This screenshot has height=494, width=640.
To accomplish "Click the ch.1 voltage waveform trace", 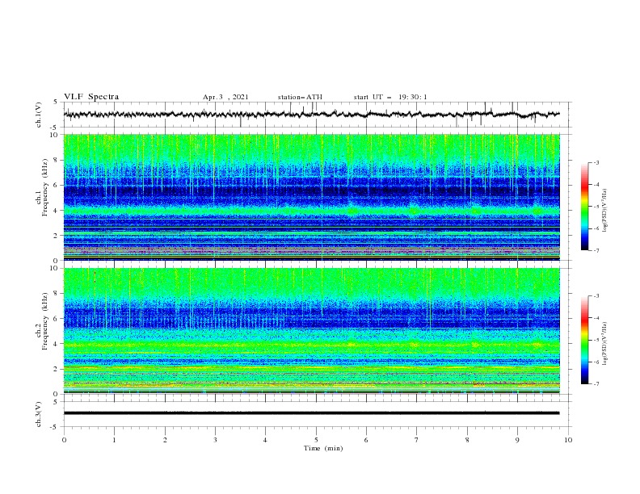I will 312,115.
